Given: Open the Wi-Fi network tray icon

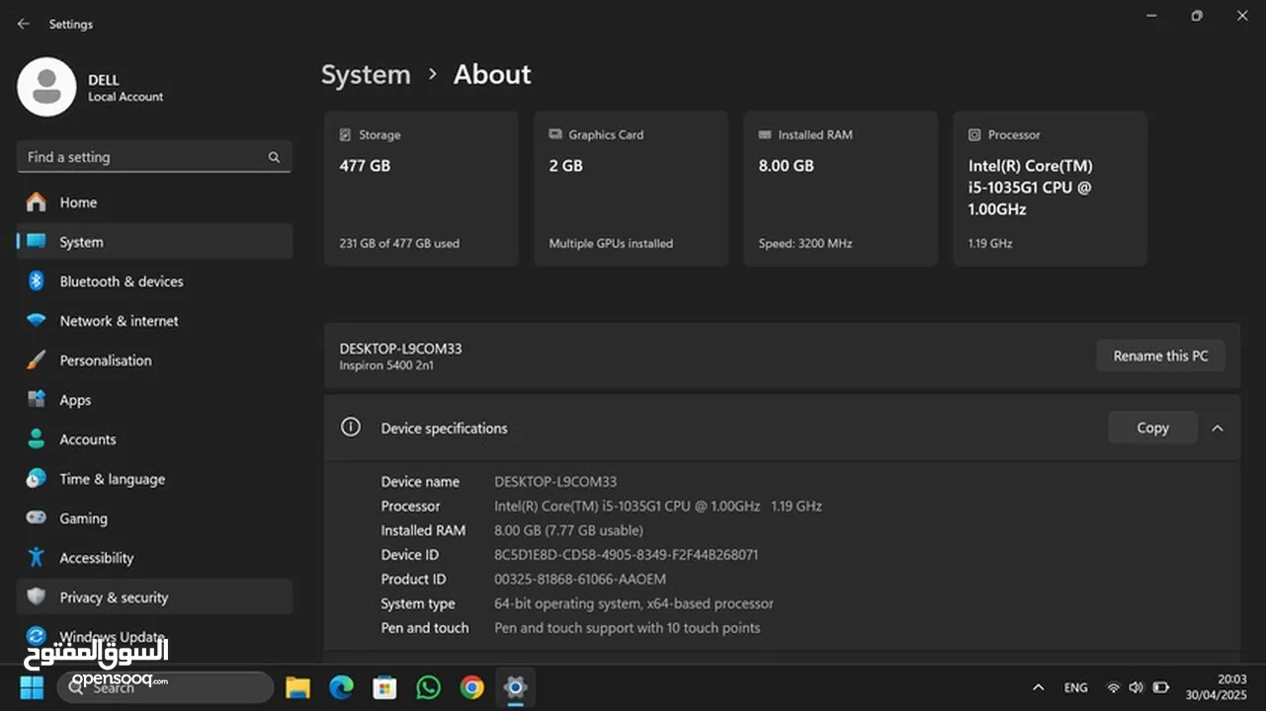Looking at the screenshot, I should [1114, 687].
